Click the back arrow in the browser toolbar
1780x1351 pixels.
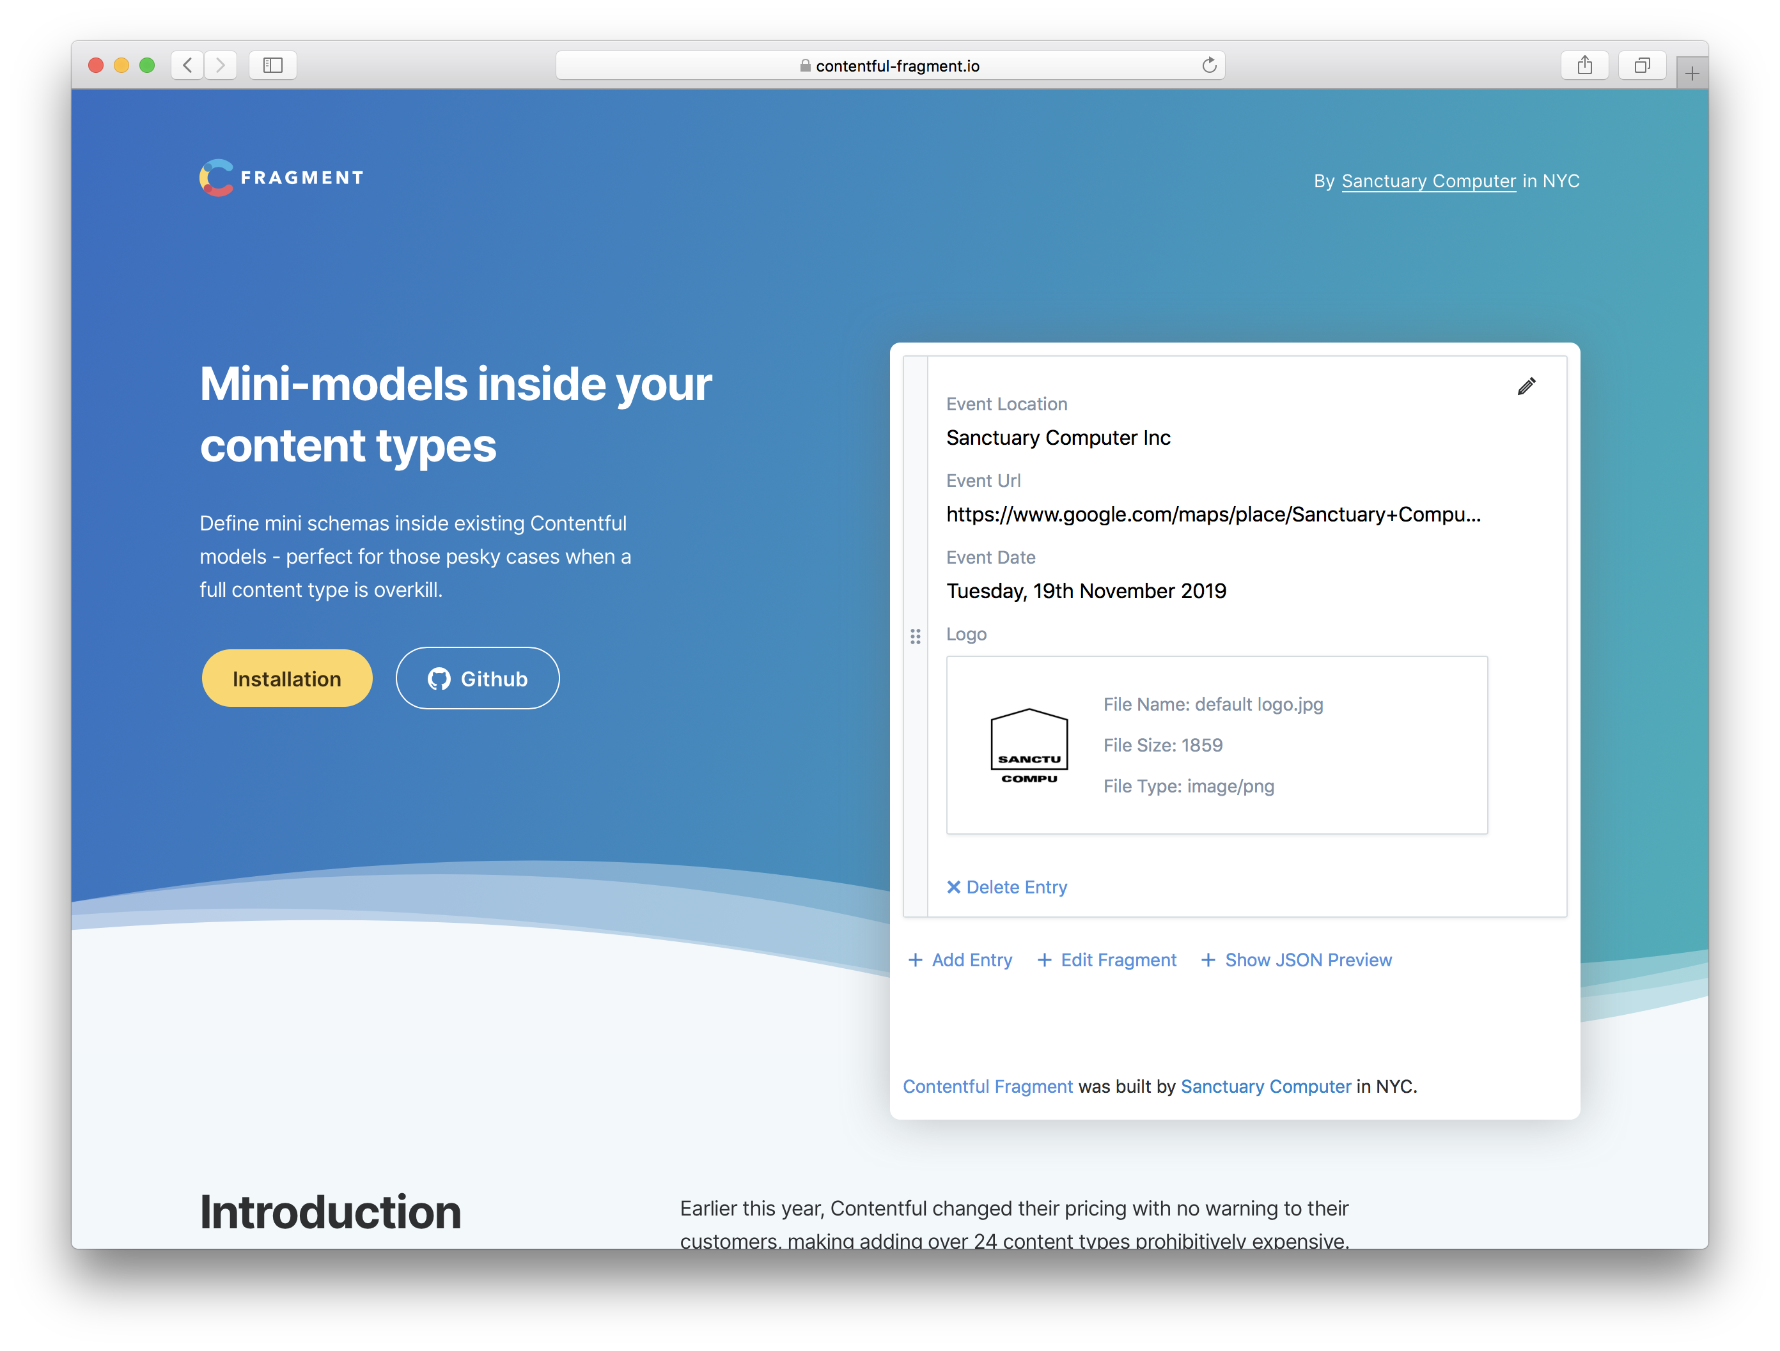tap(187, 65)
